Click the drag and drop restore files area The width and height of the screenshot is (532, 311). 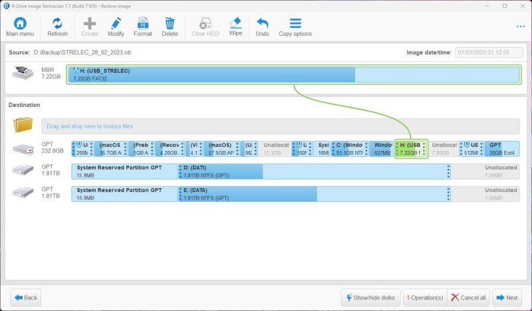click(x=280, y=126)
